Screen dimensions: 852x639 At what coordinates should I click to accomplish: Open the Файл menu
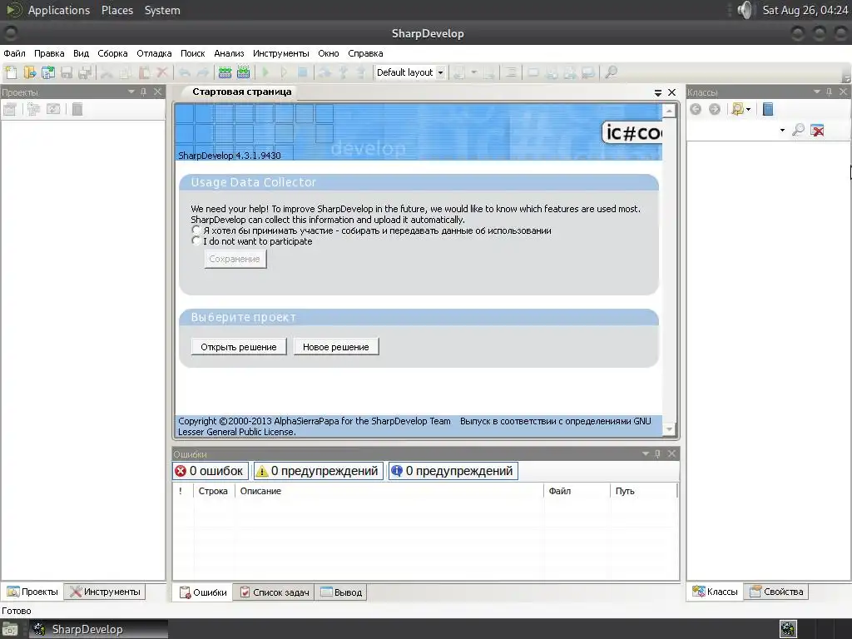pos(15,53)
